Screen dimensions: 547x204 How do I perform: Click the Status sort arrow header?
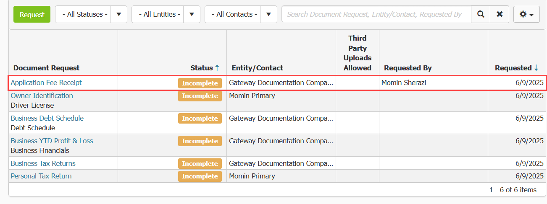pos(205,68)
